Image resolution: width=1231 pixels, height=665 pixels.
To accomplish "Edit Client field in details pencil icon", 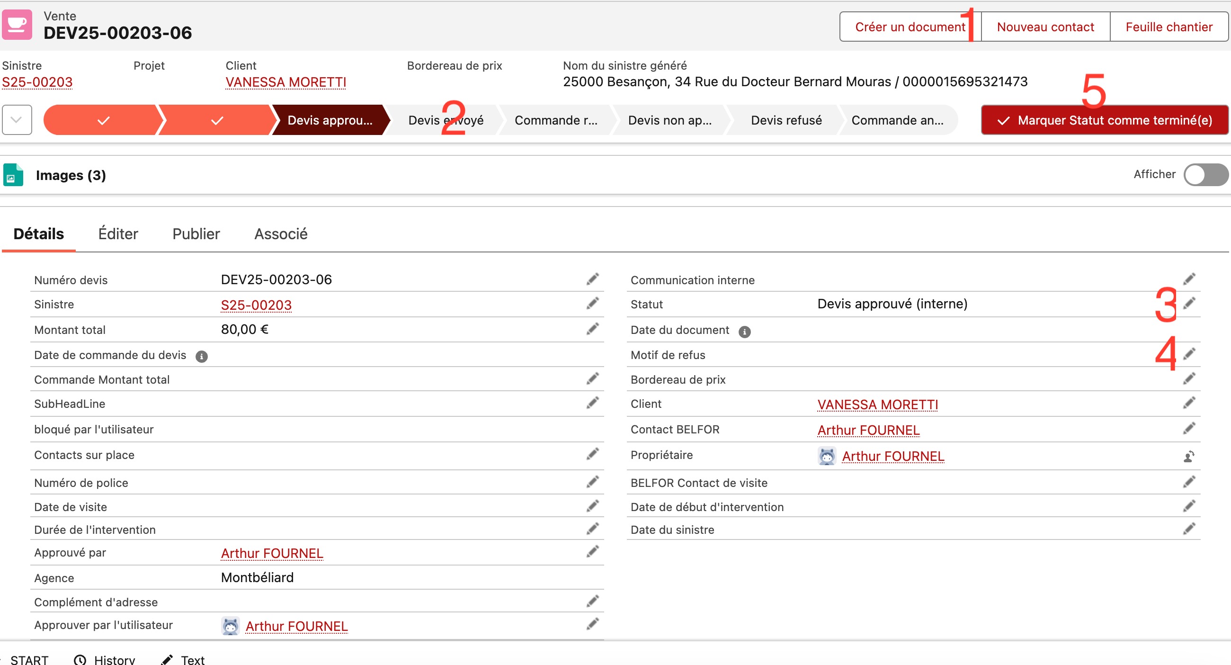I will [1189, 403].
